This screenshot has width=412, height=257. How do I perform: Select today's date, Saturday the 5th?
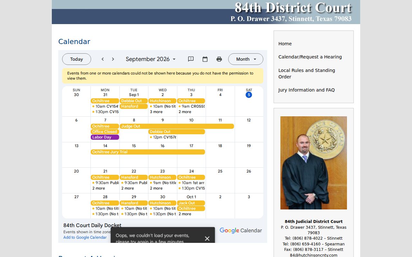[249, 95]
